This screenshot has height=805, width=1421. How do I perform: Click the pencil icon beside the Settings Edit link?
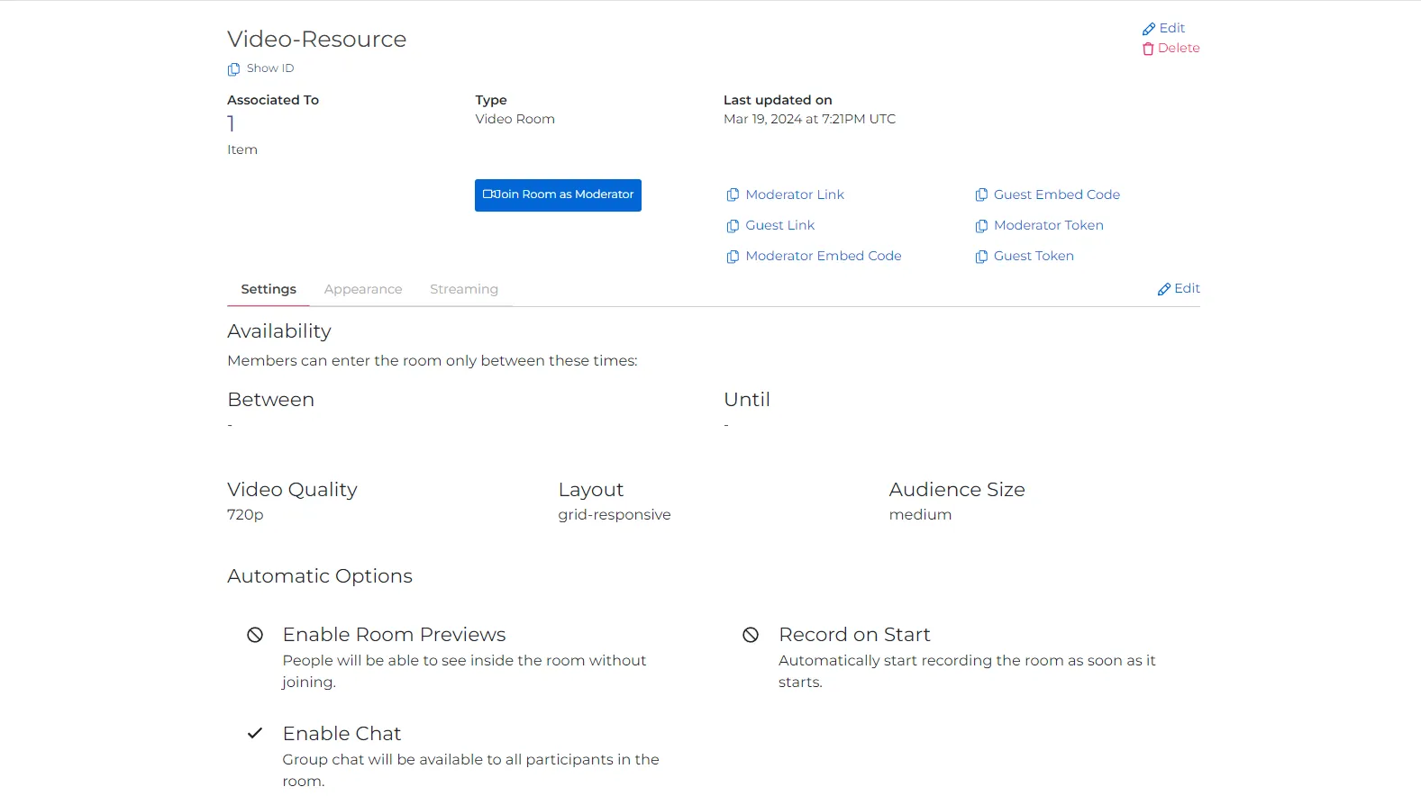point(1164,289)
